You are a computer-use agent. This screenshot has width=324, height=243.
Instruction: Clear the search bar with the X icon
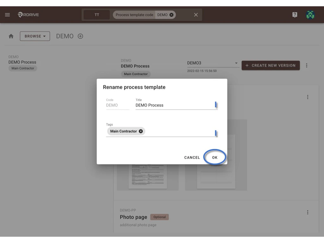click(196, 15)
